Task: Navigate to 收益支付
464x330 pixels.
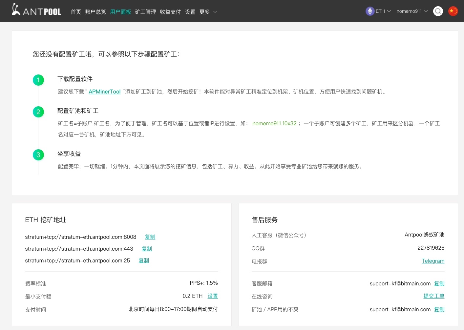Action: tap(170, 12)
